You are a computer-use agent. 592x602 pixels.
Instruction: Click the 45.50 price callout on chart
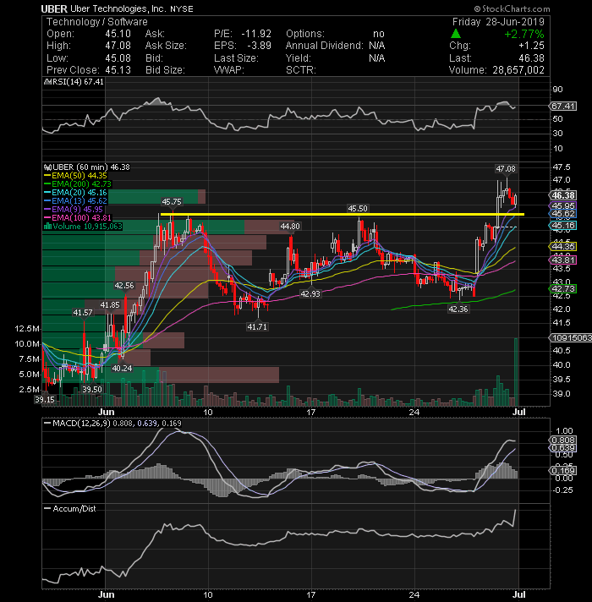(x=358, y=209)
